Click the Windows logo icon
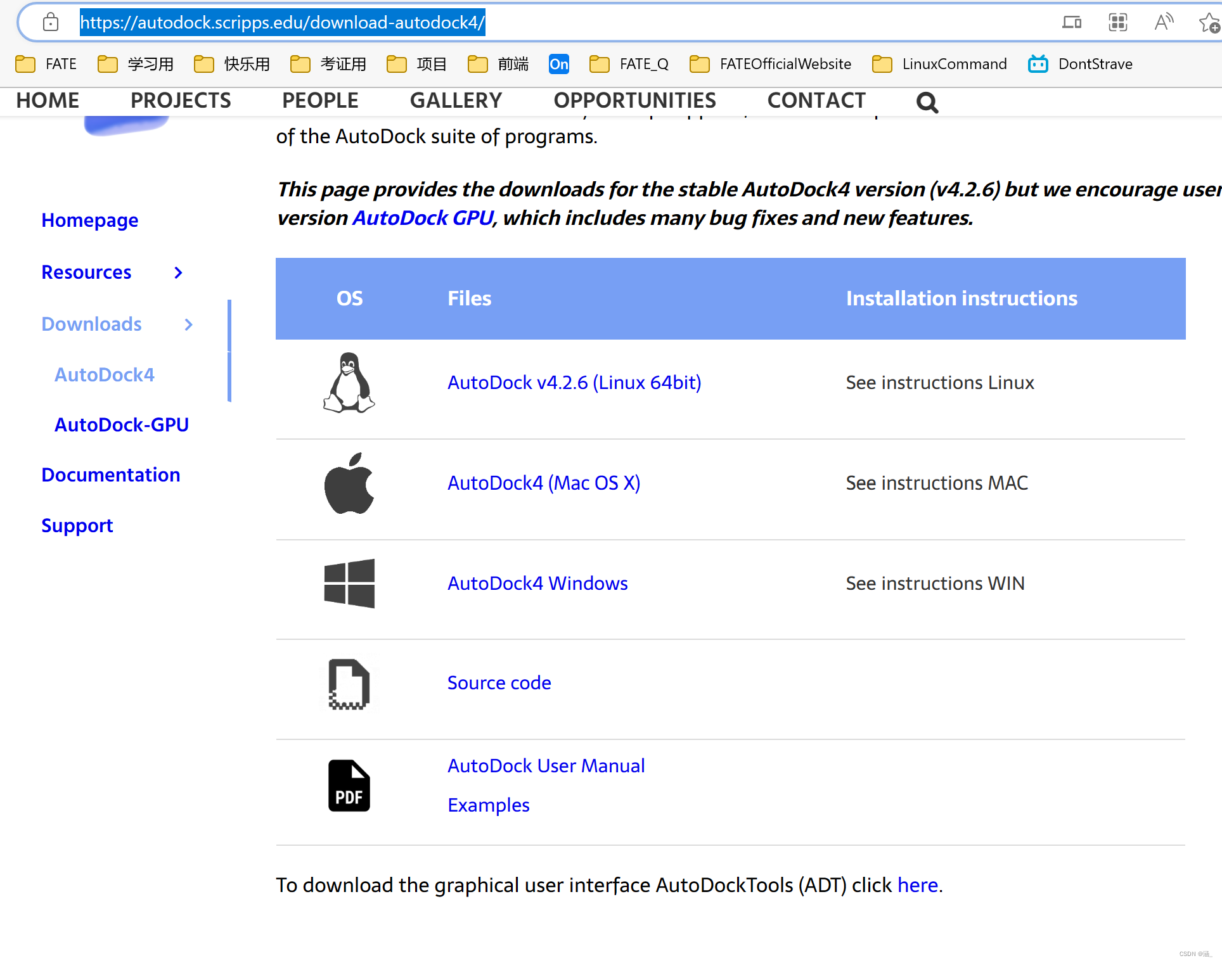The width and height of the screenshot is (1222, 963). (x=349, y=584)
